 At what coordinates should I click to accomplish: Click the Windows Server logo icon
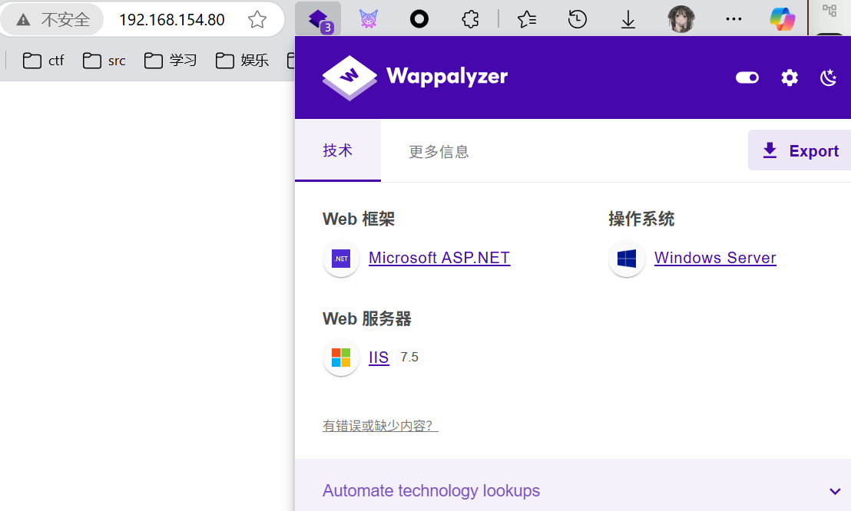(627, 259)
